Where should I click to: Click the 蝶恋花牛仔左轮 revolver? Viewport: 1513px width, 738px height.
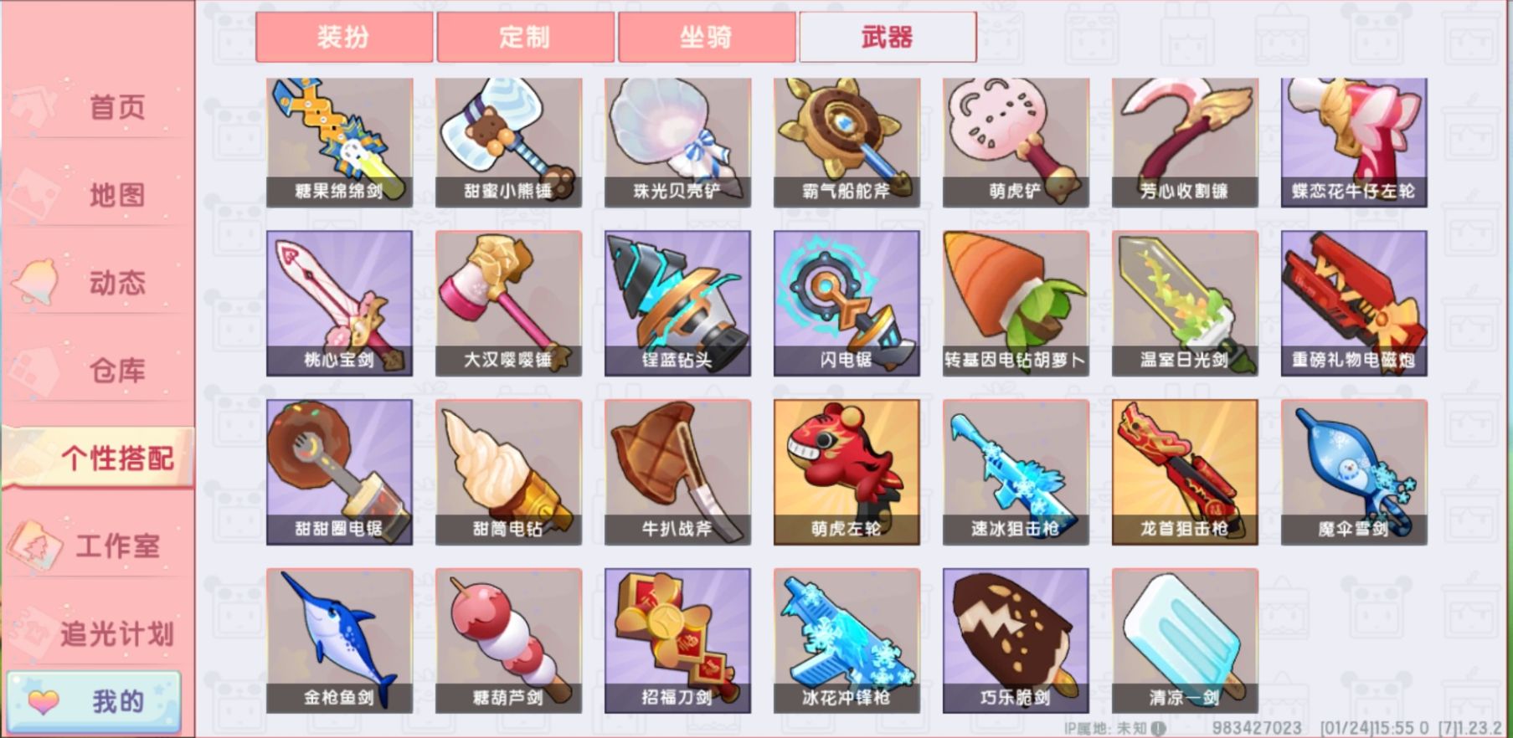1354,142
